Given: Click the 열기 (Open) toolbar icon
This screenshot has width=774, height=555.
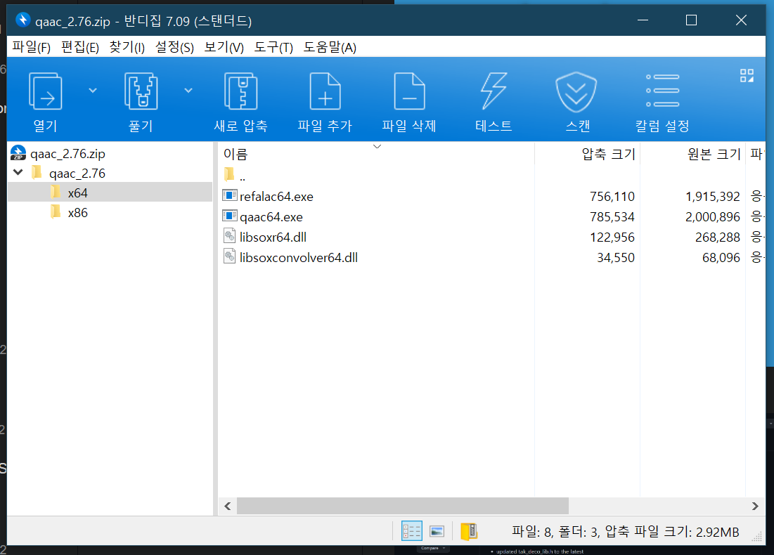Looking at the screenshot, I should pos(46,91).
